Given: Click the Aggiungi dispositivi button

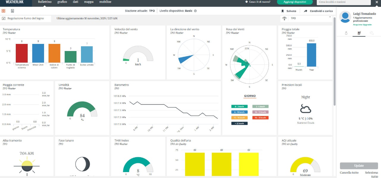Looking at the screenshot, I should click(x=295, y=2).
